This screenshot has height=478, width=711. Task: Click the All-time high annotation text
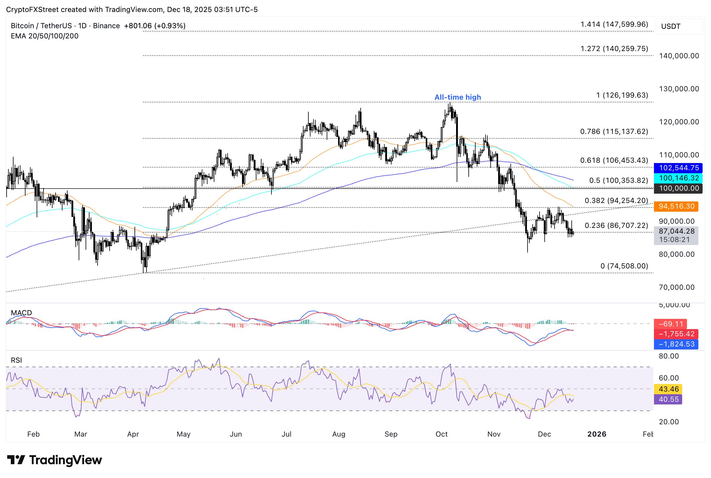point(458,97)
